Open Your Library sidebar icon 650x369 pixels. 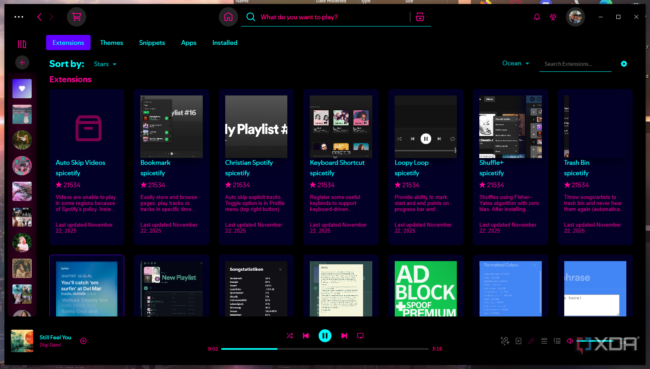[x=22, y=44]
